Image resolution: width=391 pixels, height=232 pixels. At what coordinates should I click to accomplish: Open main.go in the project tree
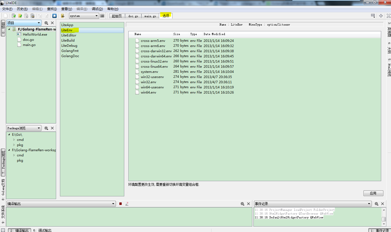(29, 45)
